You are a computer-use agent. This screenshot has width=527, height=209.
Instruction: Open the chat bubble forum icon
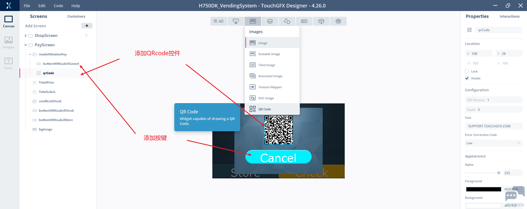[515, 194]
